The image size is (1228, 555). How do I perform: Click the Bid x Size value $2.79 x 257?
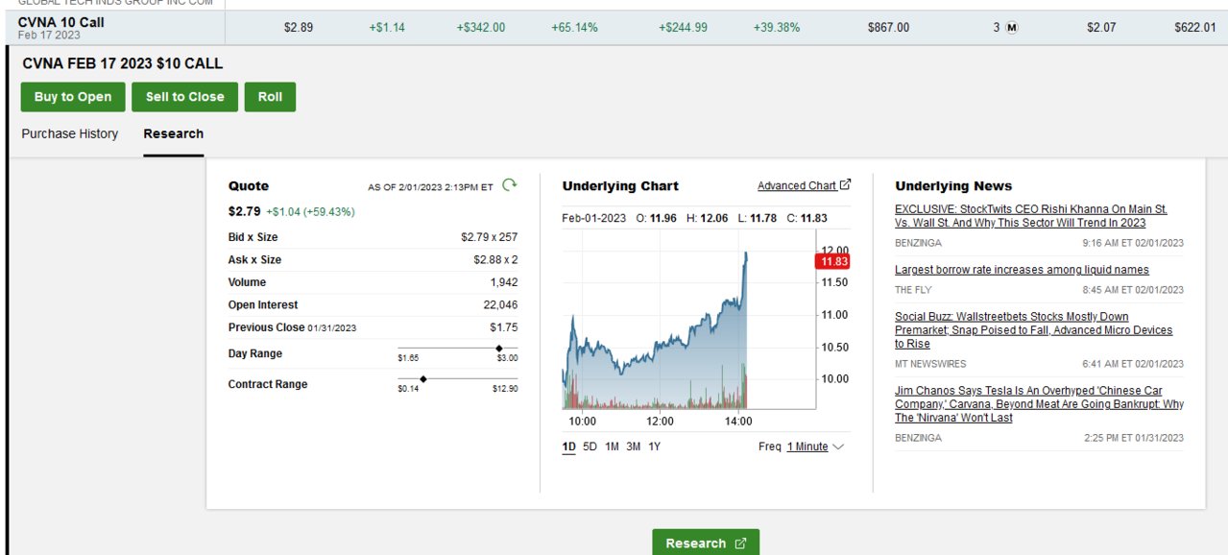(489, 237)
